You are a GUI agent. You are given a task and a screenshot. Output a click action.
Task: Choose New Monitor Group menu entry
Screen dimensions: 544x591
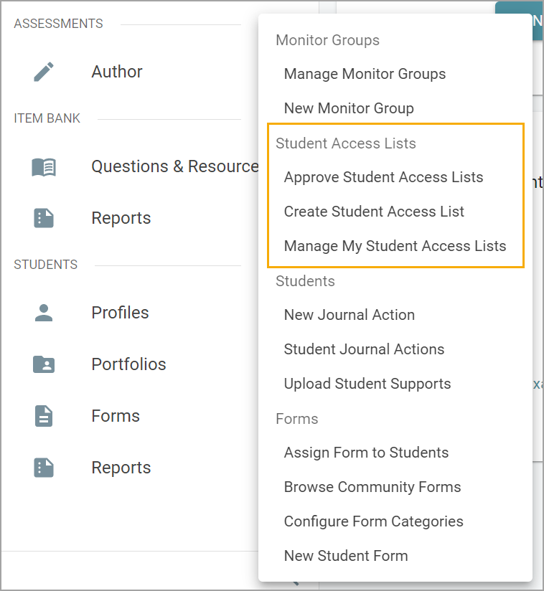[349, 108]
